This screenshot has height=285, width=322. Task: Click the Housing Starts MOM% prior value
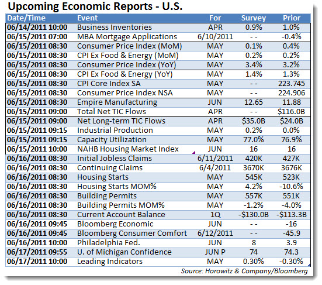tap(291, 187)
